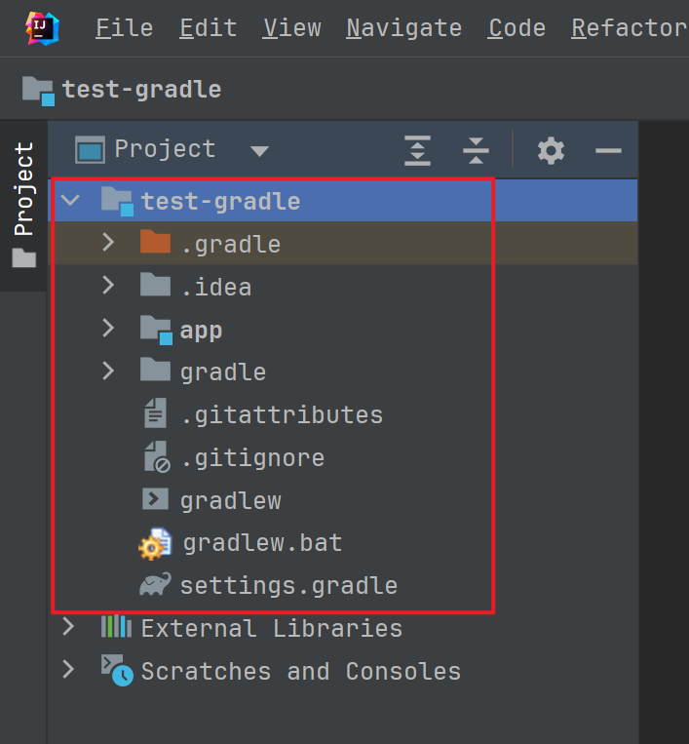The image size is (689, 744).
Task: Open the Project view dropdown arrow
Action: (258, 150)
